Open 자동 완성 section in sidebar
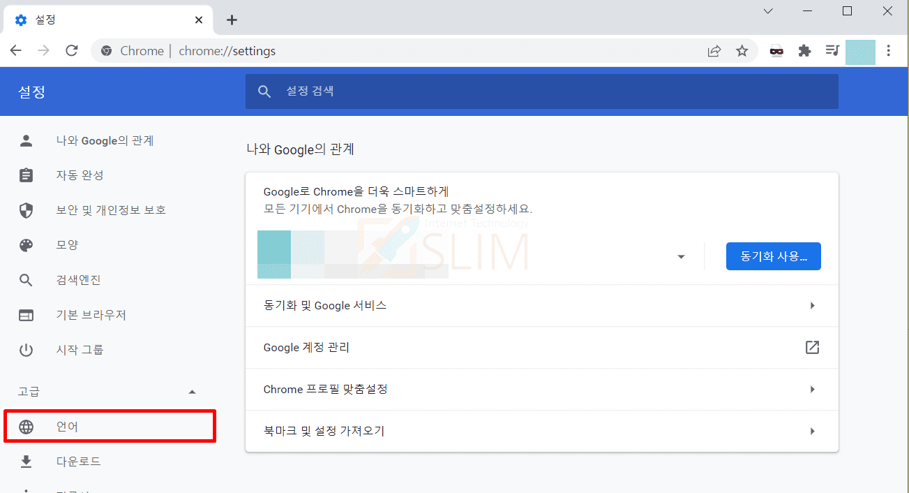This screenshot has width=909, height=493. [x=80, y=175]
